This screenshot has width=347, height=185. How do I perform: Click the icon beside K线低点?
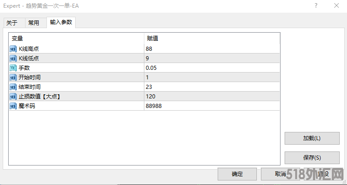point(13,58)
